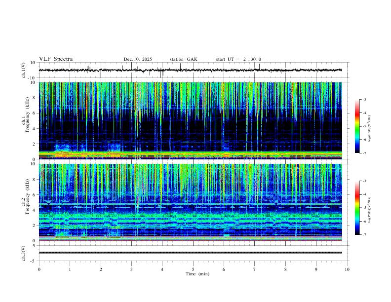Screen dimensions: 391x302
Task: Click time axis tick label "1"
Action: [70, 269]
